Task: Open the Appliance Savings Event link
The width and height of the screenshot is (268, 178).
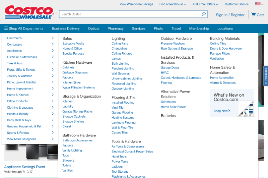Action: [24, 167]
